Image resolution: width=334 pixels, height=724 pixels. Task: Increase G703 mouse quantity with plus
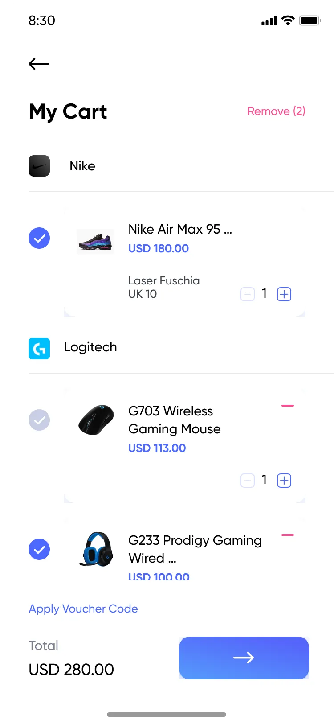tap(284, 481)
